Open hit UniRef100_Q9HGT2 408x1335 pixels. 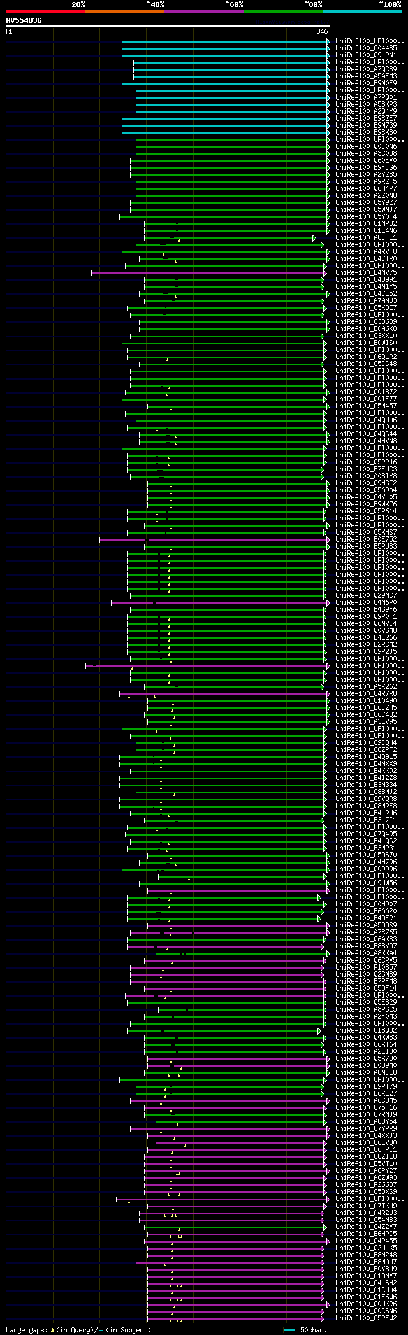[x=366, y=483]
